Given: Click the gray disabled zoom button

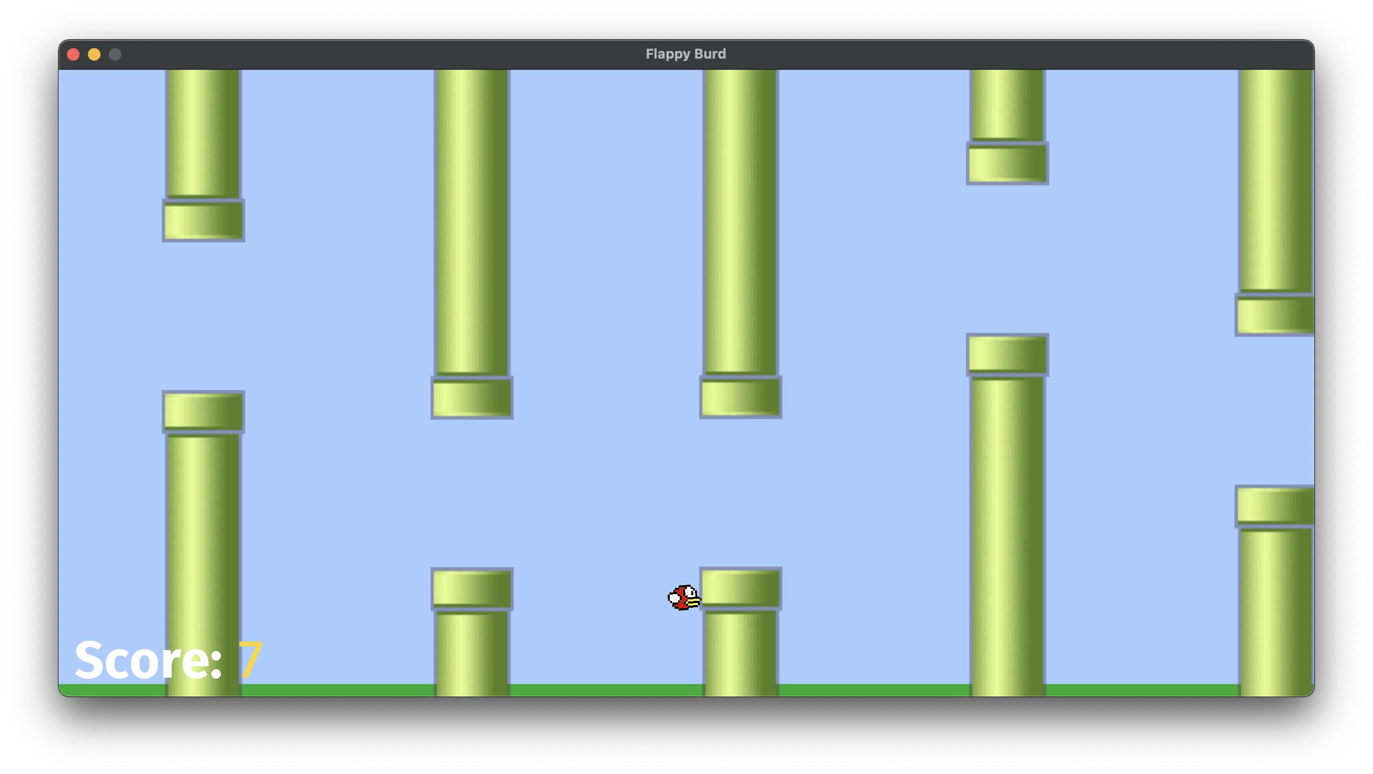Looking at the screenshot, I should (115, 54).
